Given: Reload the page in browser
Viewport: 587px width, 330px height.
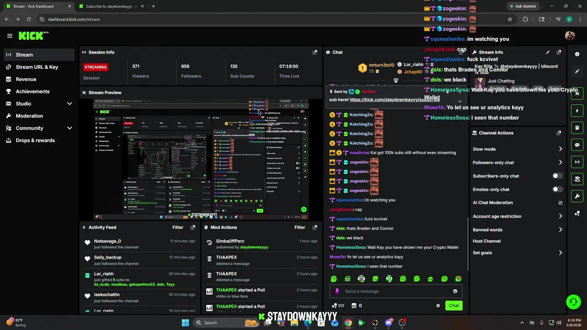Looking at the screenshot, I should pos(28,19).
